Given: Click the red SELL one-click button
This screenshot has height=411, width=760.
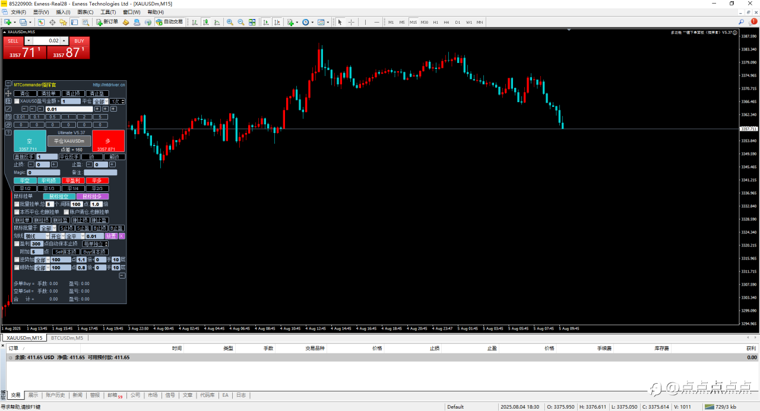Looking at the screenshot, I should pyautogui.click(x=13, y=41).
